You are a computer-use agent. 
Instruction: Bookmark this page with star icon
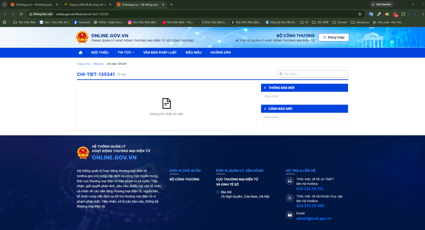[360, 14]
